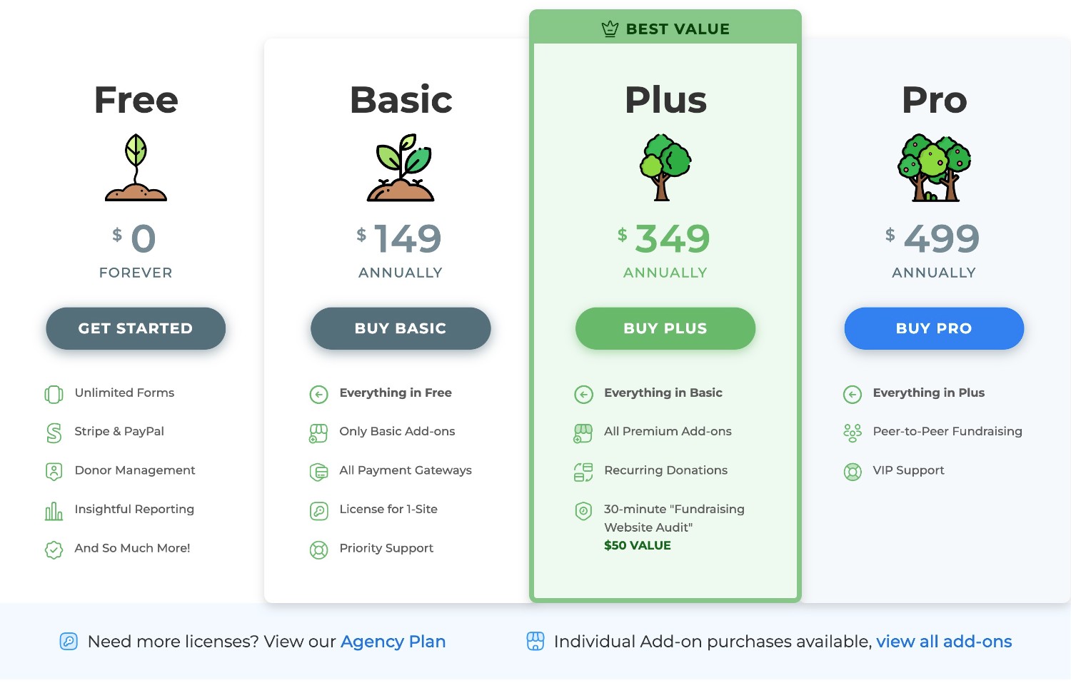Click the $50 VALUE text
The height and width of the screenshot is (683, 1071).
coord(638,545)
